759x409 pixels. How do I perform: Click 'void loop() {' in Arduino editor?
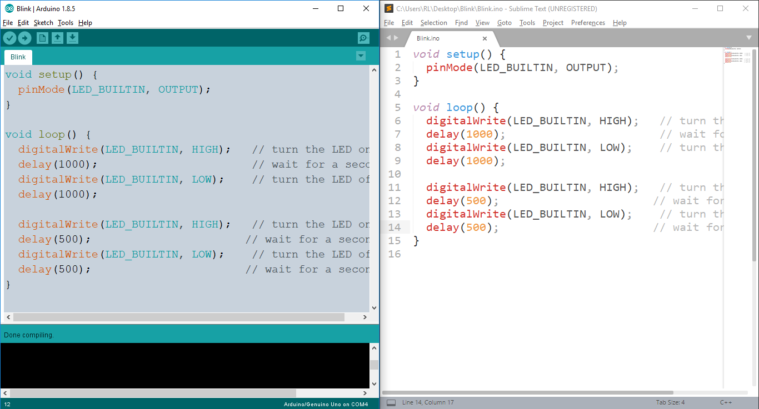[48, 135]
